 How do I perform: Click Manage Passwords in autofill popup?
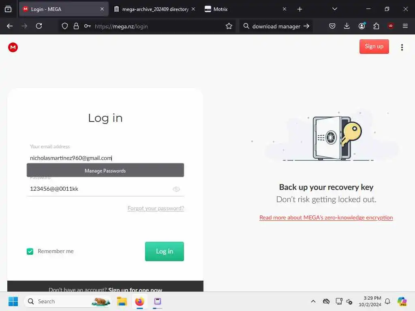[105, 170]
